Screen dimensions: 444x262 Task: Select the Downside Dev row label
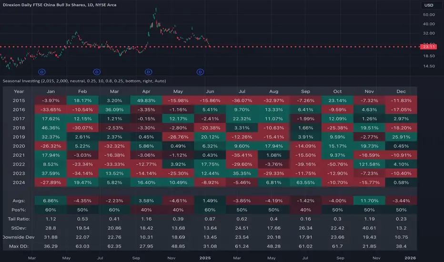[x=19, y=237]
